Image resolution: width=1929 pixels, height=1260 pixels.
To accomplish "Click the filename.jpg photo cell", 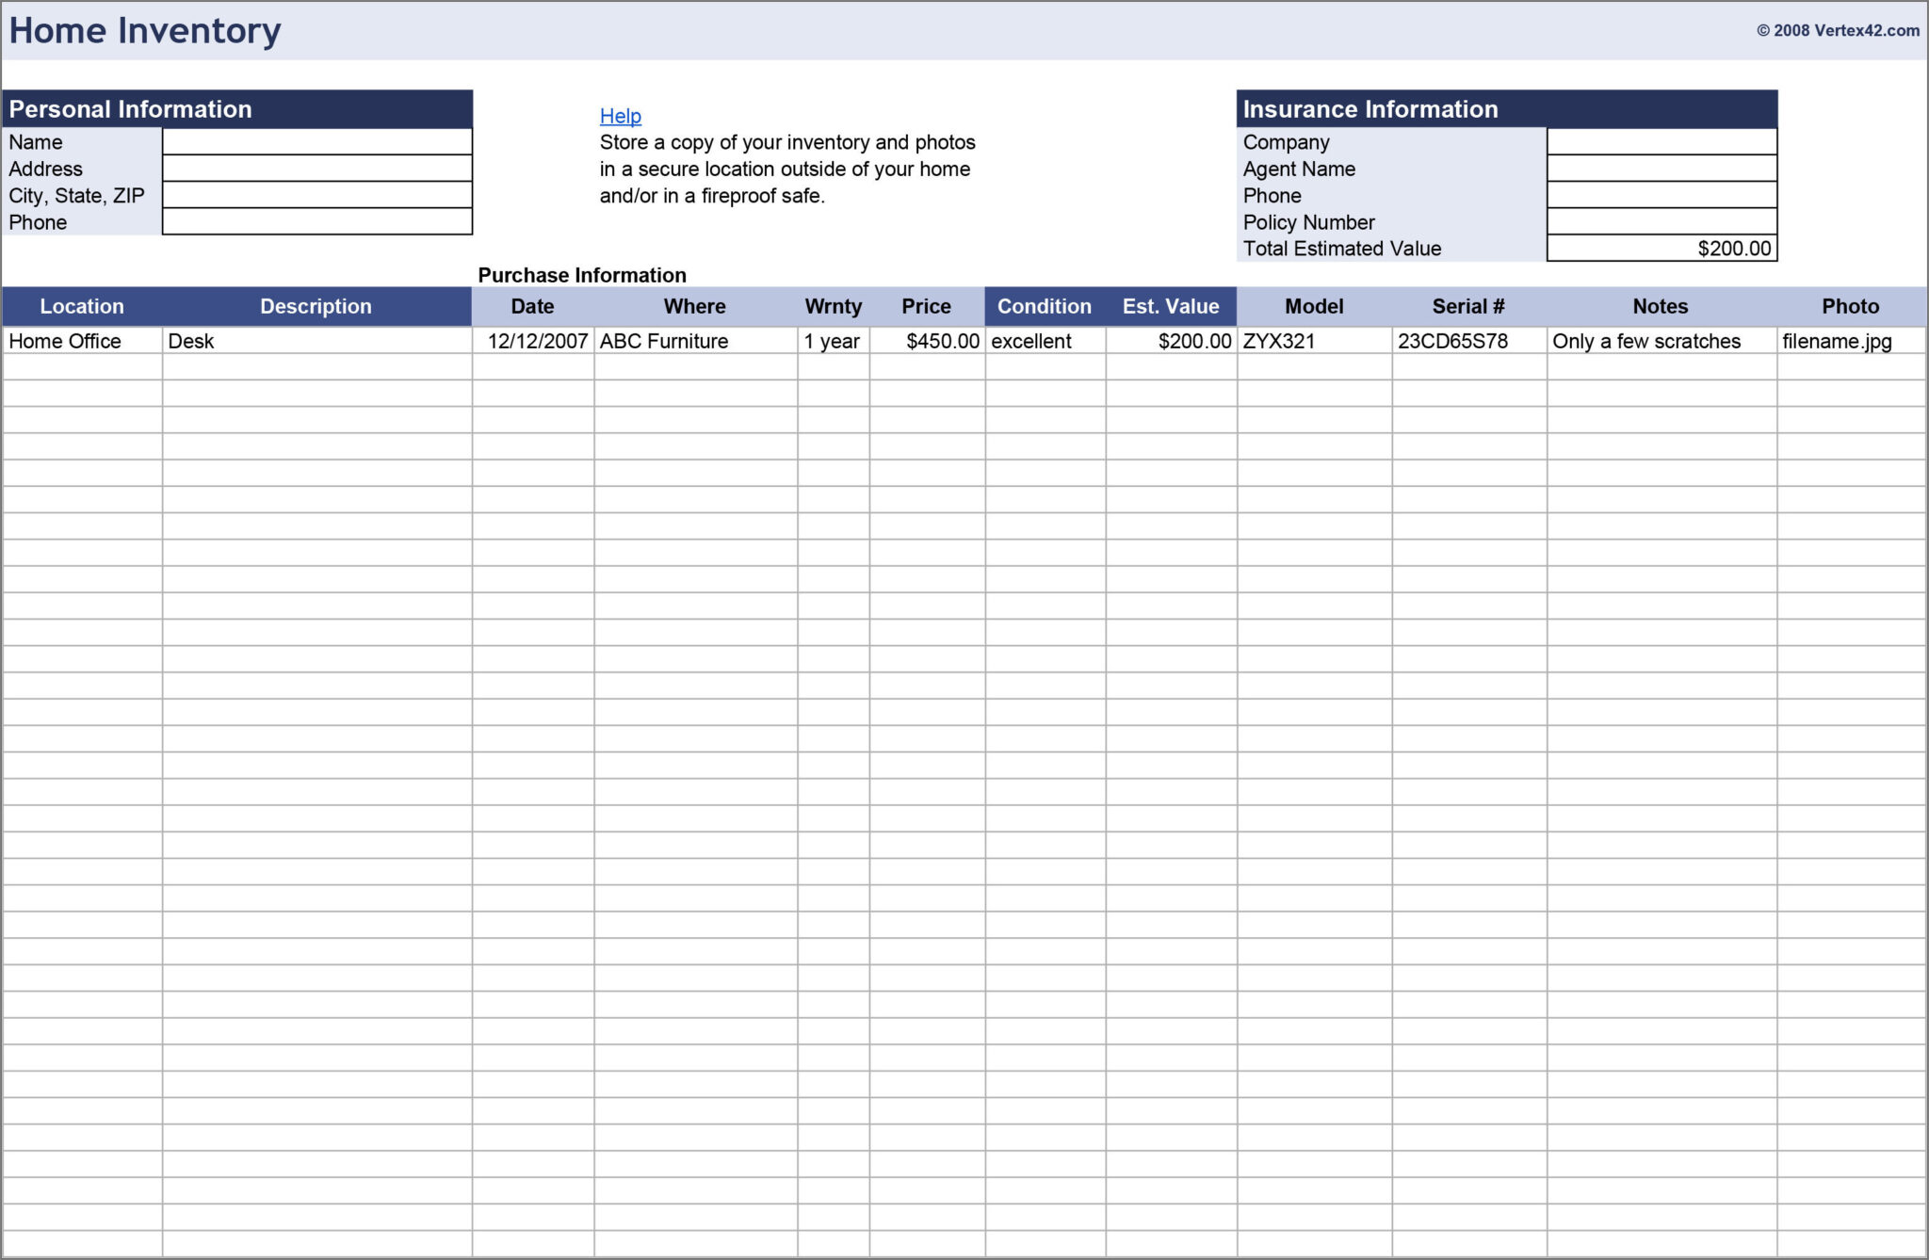I will click(x=1837, y=341).
